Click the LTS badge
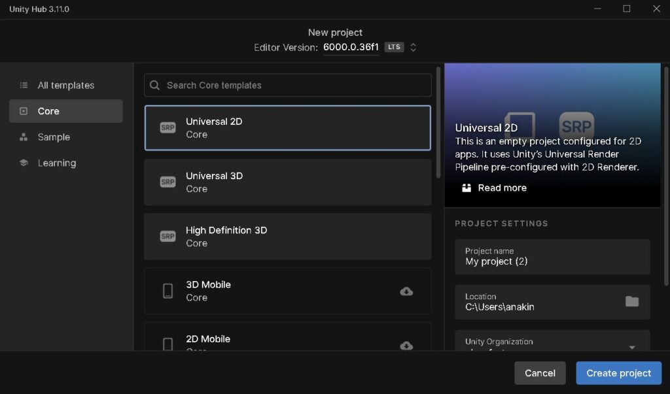Screen dimensions: 670x394 [394, 47]
